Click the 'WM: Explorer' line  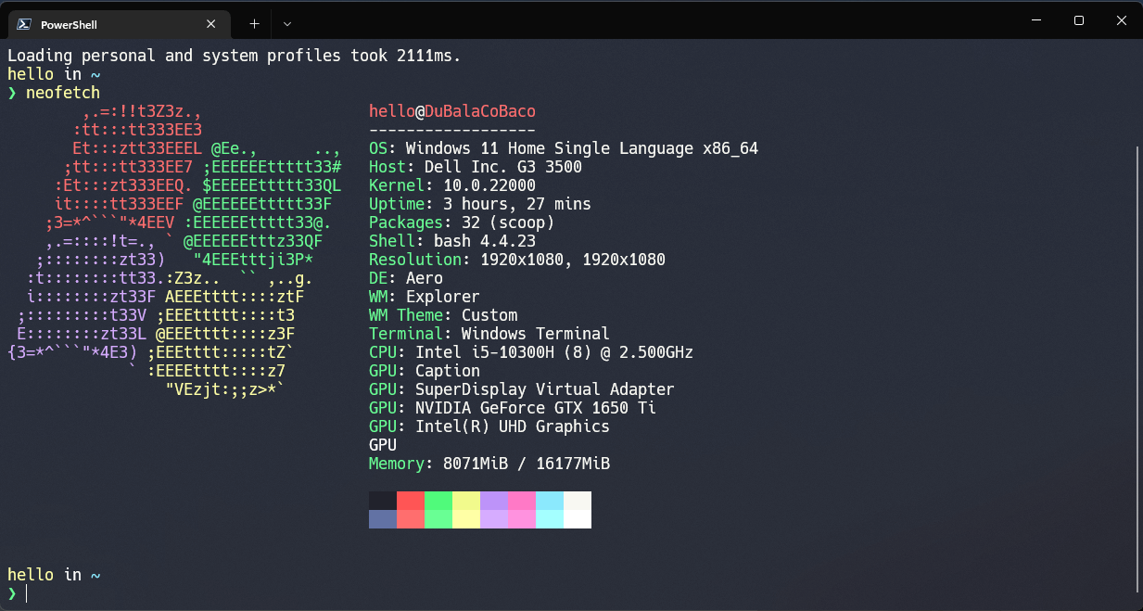tap(425, 297)
